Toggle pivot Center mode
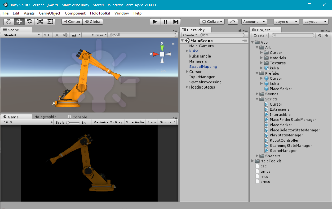The height and width of the screenshot is (209, 332). pos(72,22)
